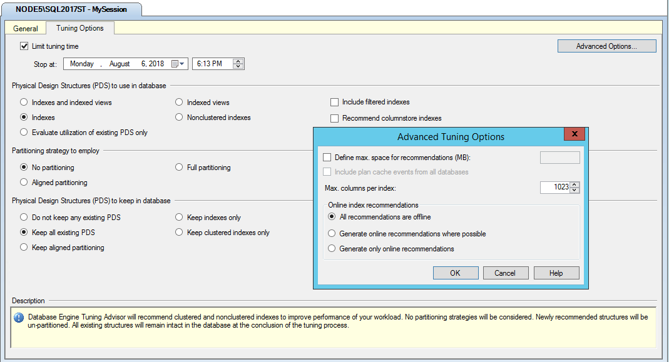Switch to the General tab
669x362 pixels.
(25, 28)
